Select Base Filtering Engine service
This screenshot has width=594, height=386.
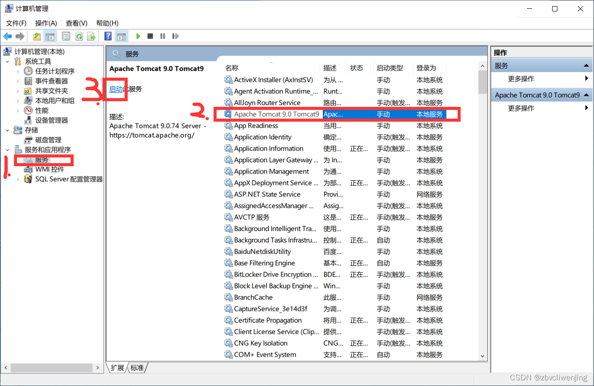pyautogui.click(x=334, y=263)
